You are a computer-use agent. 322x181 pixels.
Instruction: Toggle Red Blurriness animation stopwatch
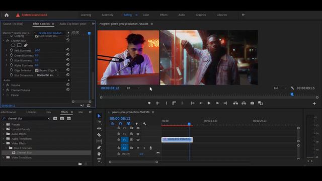click(x=11, y=50)
